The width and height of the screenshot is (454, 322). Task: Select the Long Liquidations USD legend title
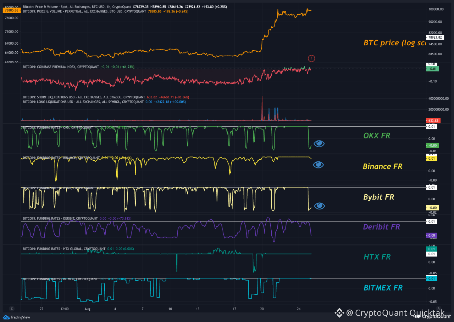coord(83,102)
